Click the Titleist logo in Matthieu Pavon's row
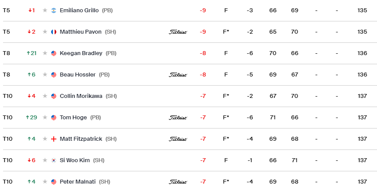 pyautogui.click(x=178, y=32)
